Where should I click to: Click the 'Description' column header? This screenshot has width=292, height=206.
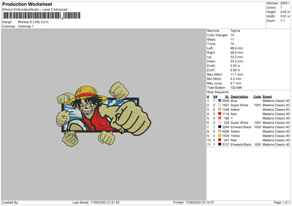tap(239, 97)
